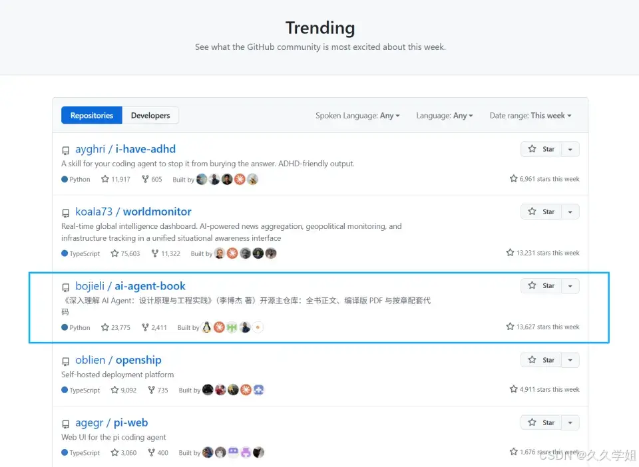Image resolution: width=639 pixels, height=467 pixels.
Task: Click the '6,961 stars this week' text
Action: tap(544, 179)
